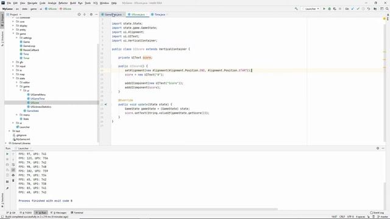Select Launcher class in project tree
Image resolution: width=390 pixels, height=219 pixels.
point(24,127)
